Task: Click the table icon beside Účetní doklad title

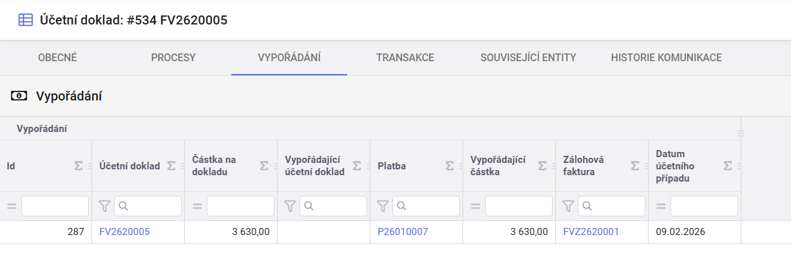Action: pyautogui.click(x=26, y=20)
